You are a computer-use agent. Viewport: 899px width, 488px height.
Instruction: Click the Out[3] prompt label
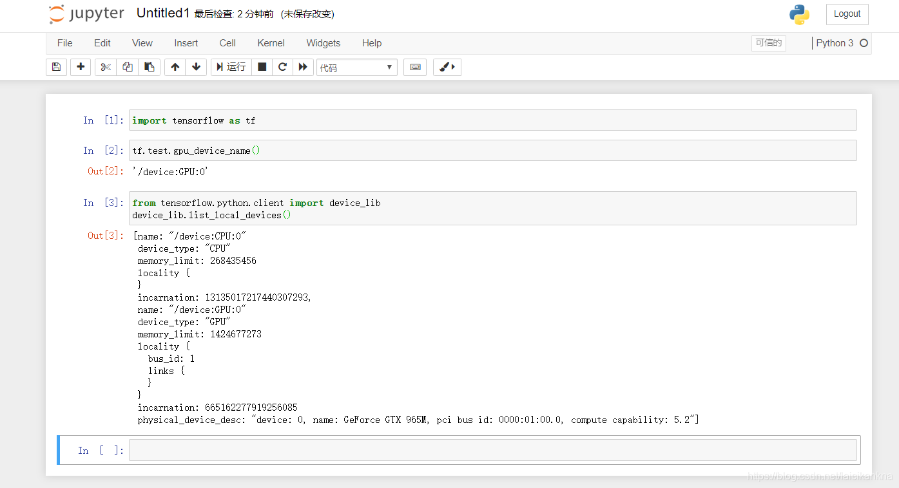click(x=106, y=236)
